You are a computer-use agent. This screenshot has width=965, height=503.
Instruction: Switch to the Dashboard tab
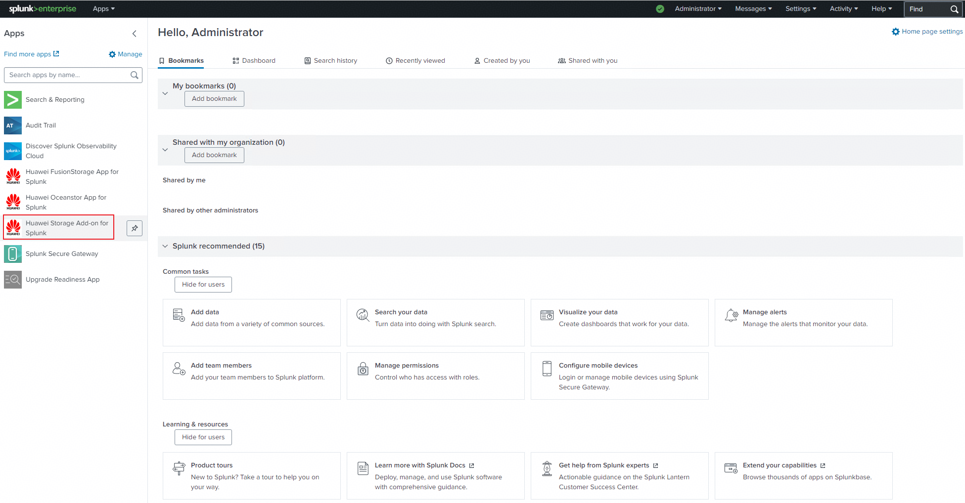click(254, 61)
